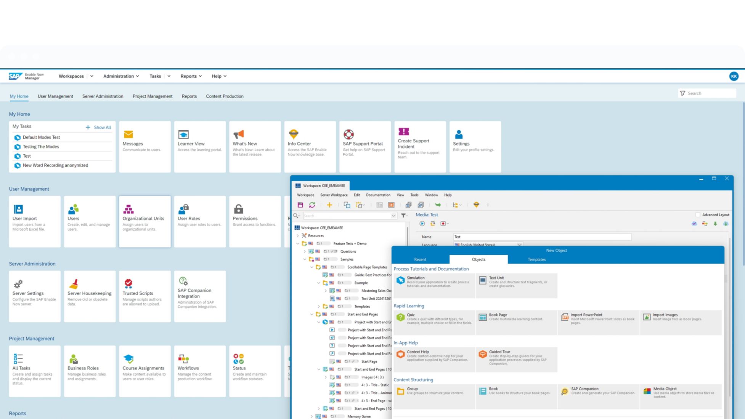745x419 pixels.
Task: Expand the Resources tree node
Action: (298, 236)
